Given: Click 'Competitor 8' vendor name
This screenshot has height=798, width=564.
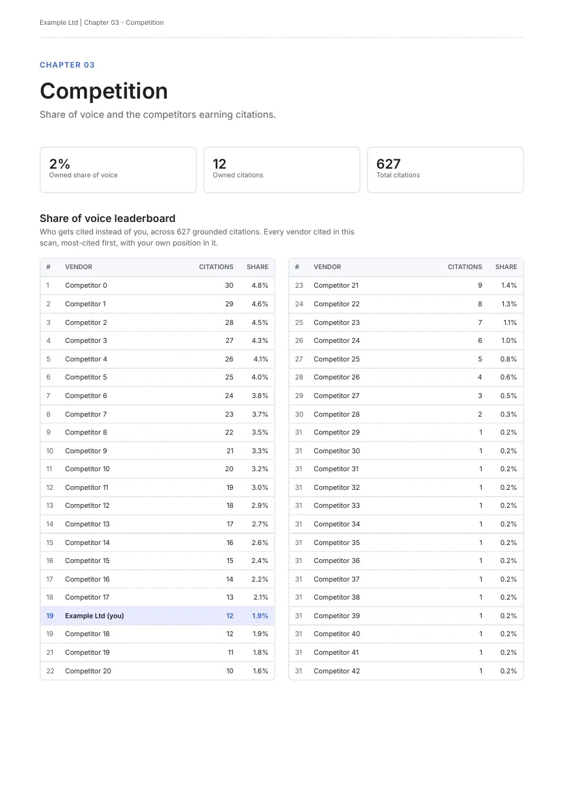Looking at the screenshot, I should (x=86, y=432).
